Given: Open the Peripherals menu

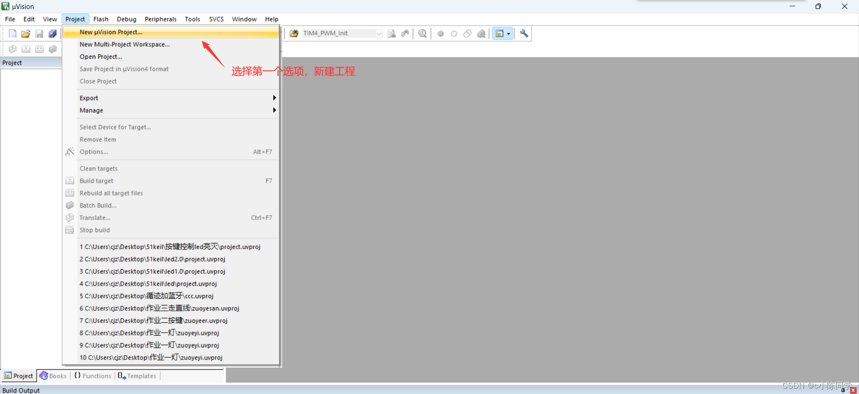Looking at the screenshot, I should [161, 19].
